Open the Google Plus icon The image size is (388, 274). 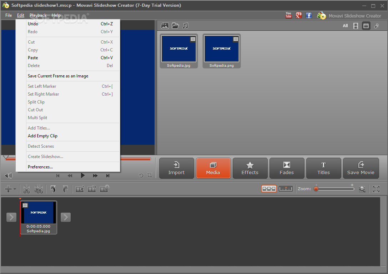click(299, 15)
